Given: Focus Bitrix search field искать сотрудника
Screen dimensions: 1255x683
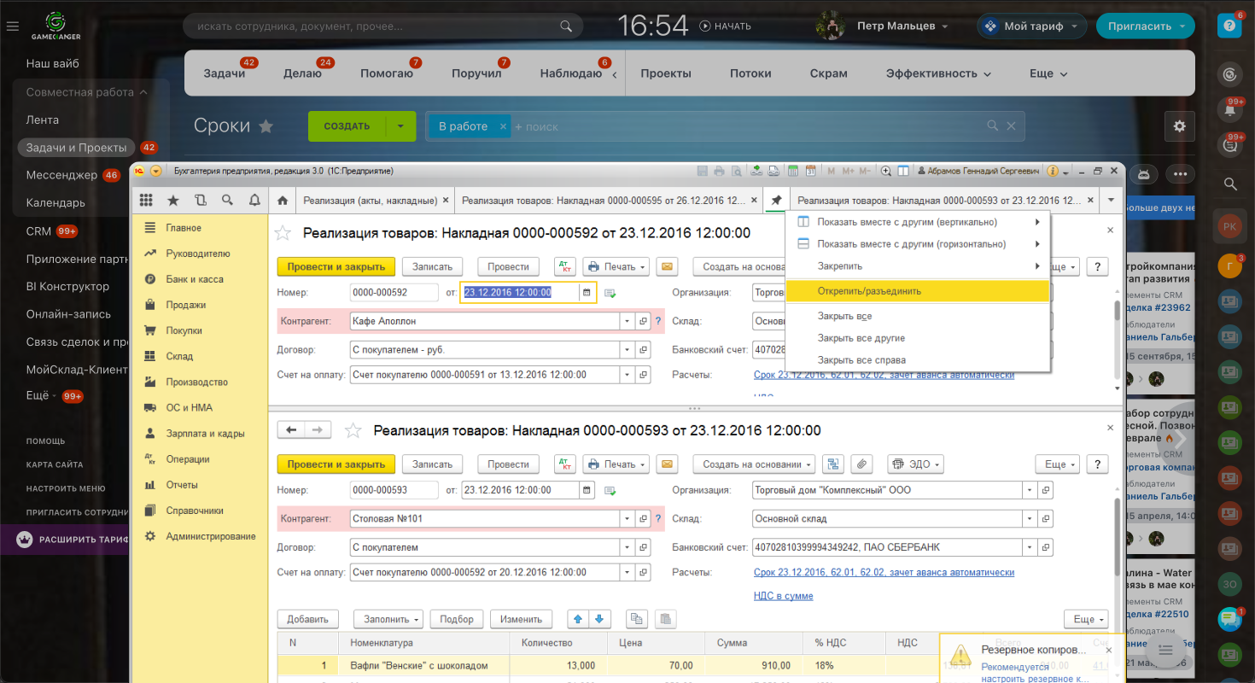Looking at the screenshot, I should point(382,26).
